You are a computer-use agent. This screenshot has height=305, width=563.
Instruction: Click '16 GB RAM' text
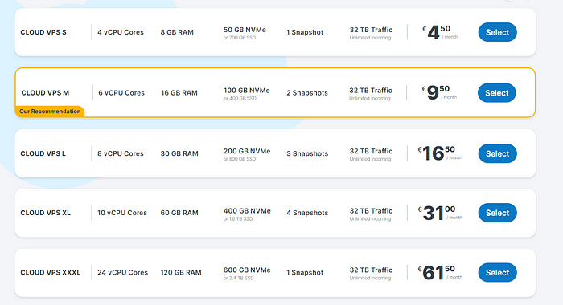click(x=179, y=93)
